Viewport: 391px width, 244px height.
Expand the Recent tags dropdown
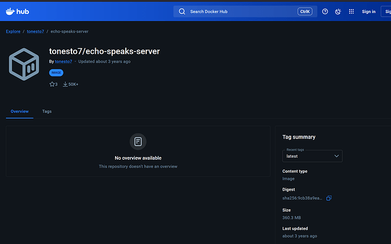[312, 156]
